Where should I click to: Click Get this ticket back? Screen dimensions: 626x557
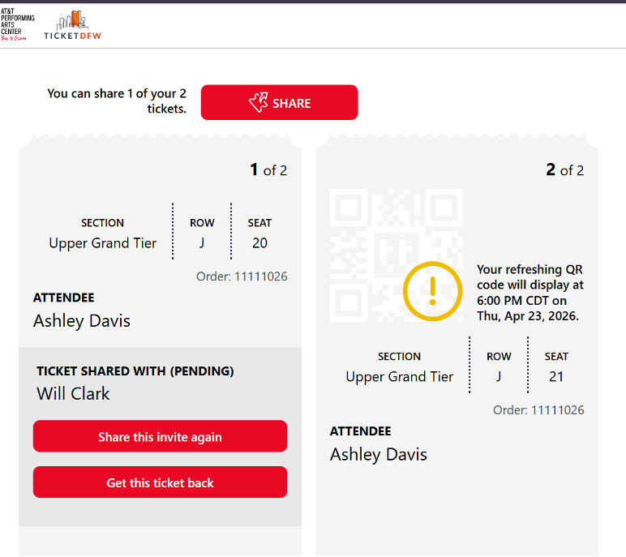click(160, 482)
